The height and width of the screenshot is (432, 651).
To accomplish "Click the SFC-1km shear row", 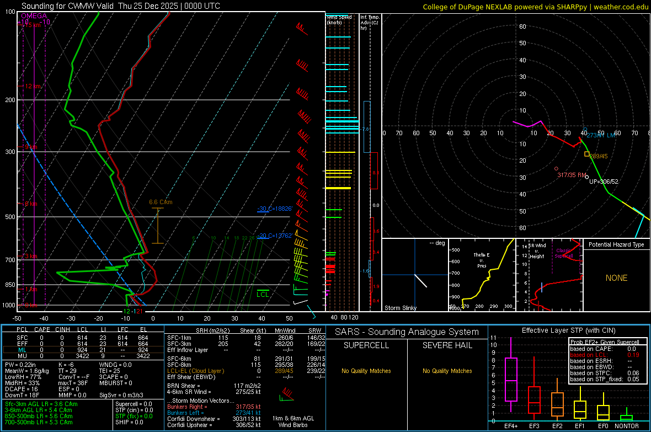I will 246,338.
